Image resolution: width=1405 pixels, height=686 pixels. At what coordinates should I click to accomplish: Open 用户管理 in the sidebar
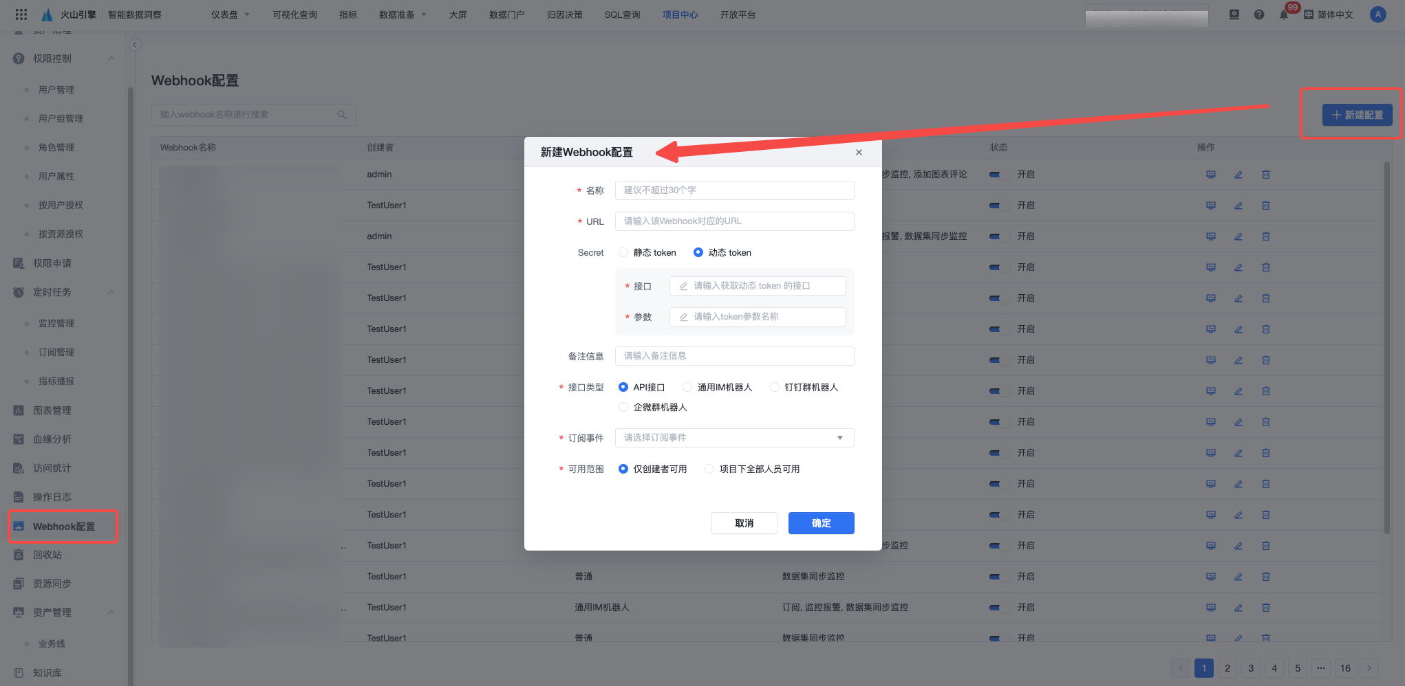(56, 89)
